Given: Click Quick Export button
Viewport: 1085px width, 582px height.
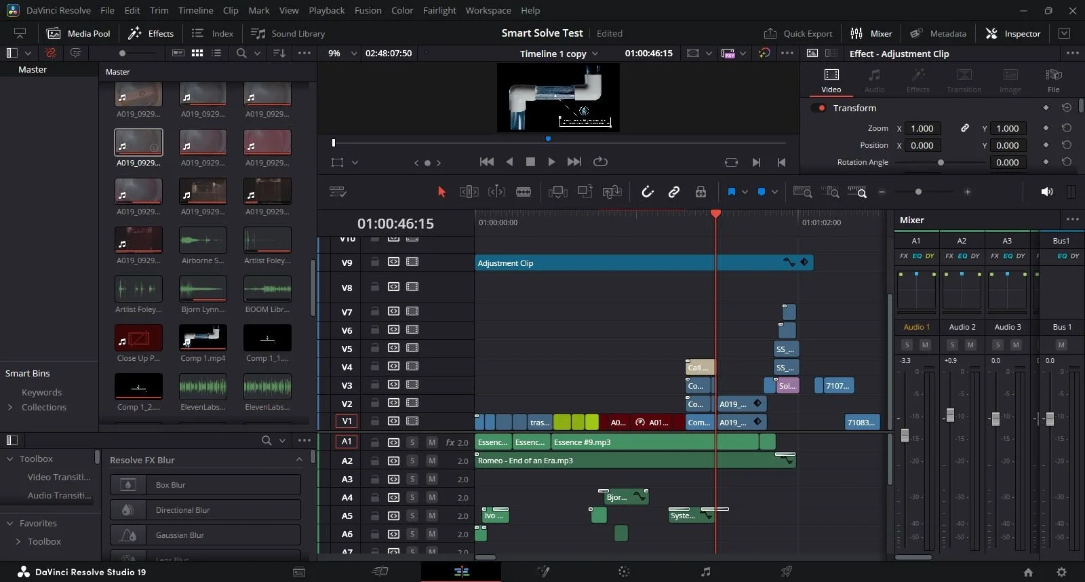Looking at the screenshot, I should coord(797,33).
